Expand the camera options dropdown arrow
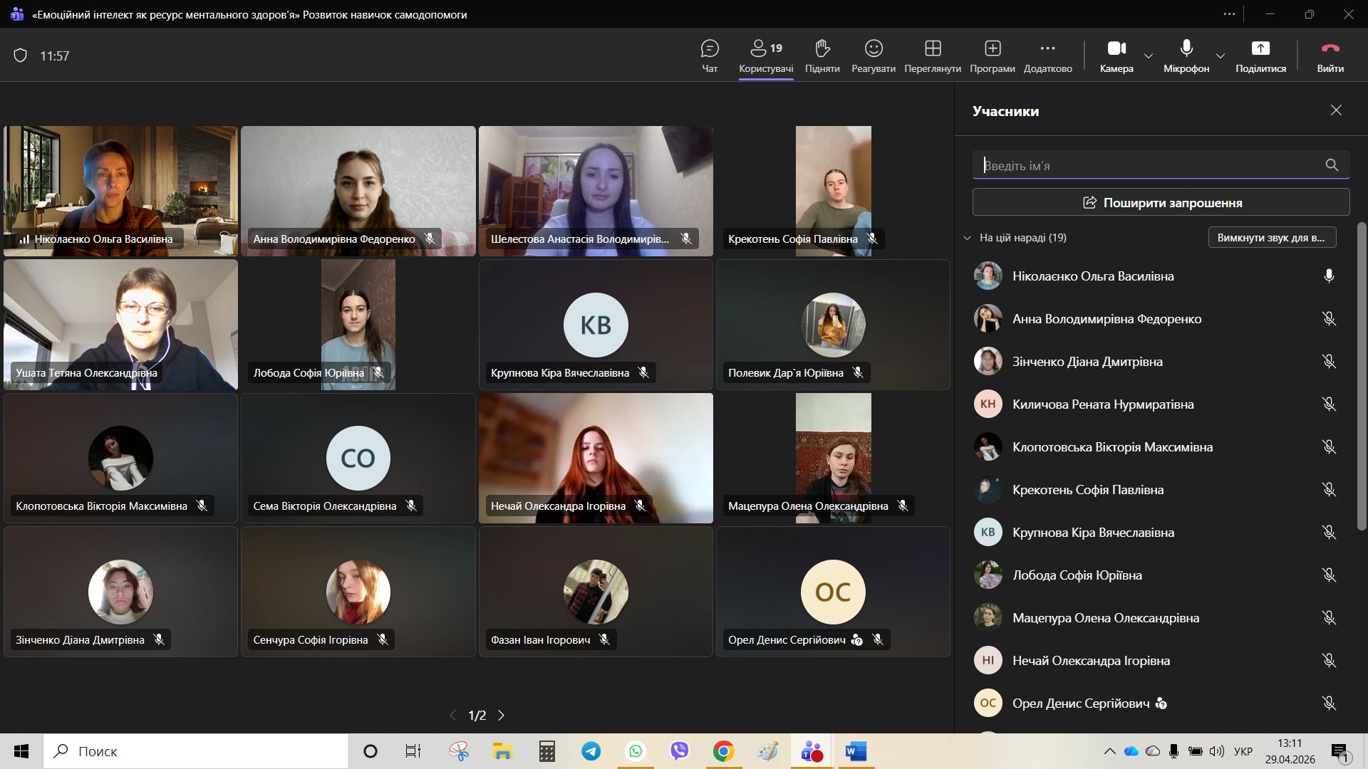Screen dimensions: 1368x769 point(1149,56)
